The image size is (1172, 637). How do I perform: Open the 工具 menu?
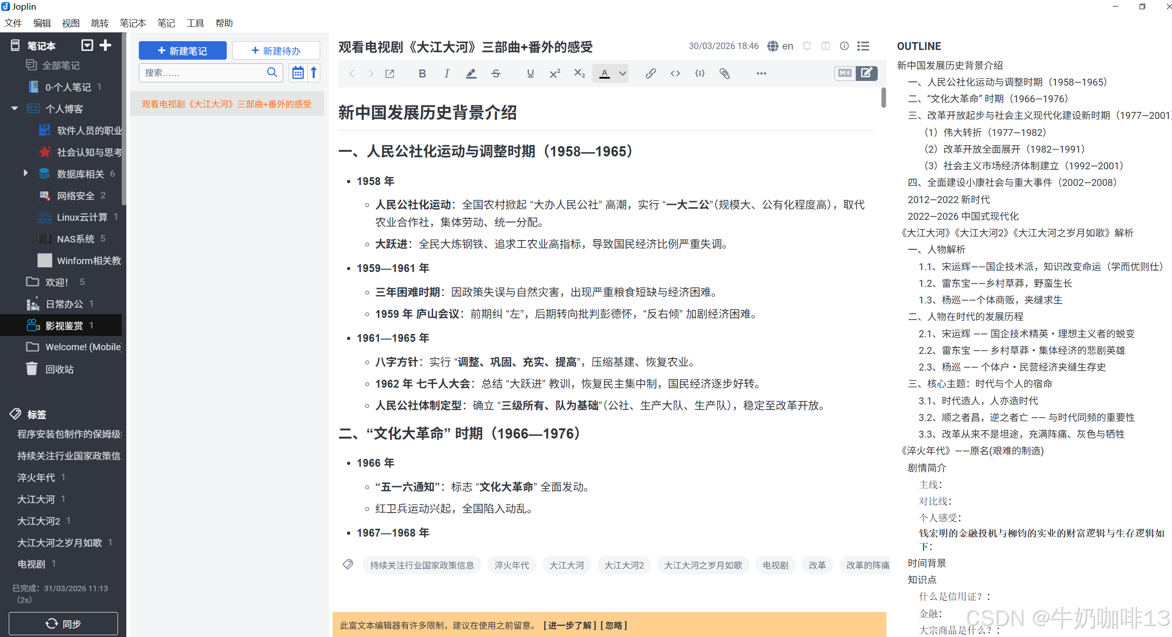195,23
